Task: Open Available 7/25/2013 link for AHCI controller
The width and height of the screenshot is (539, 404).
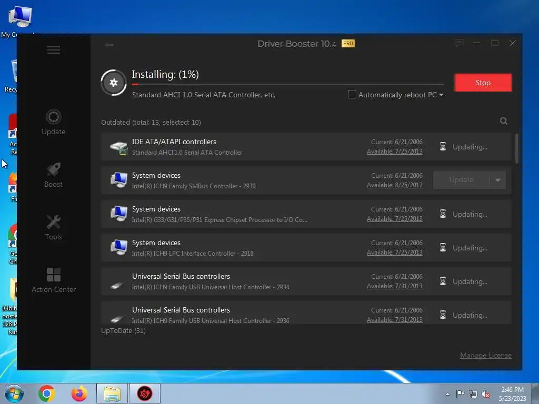Action: (395, 151)
